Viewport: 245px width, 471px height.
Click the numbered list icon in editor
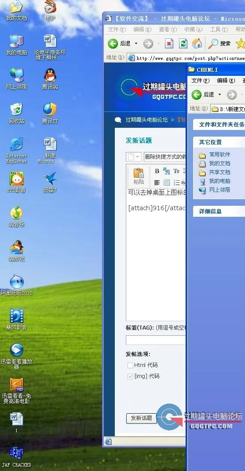(177, 182)
